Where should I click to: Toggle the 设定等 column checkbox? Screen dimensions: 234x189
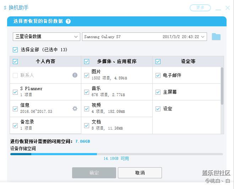pos(158,61)
